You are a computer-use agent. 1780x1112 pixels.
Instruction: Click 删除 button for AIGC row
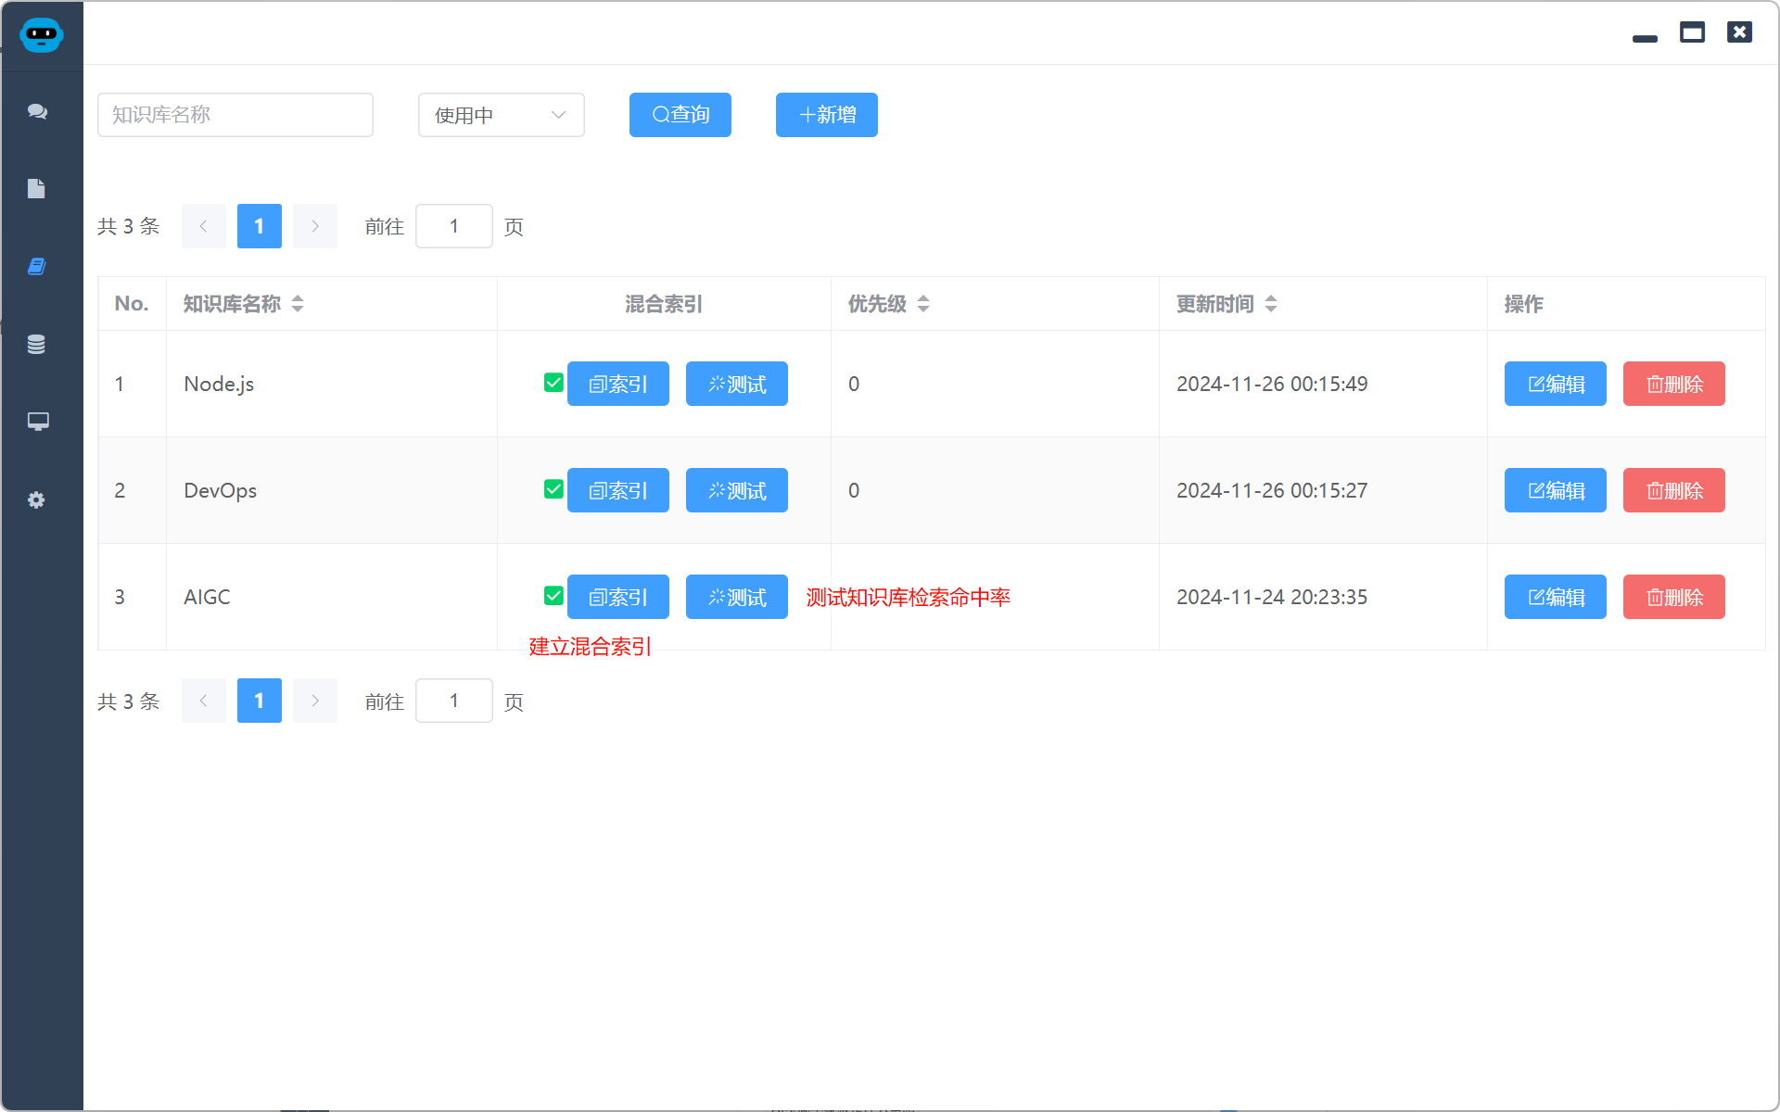click(x=1674, y=597)
